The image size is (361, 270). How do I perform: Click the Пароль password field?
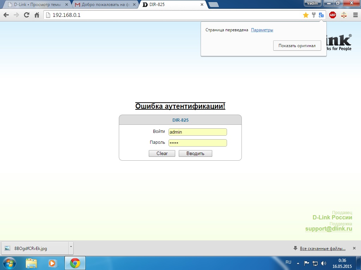click(x=197, y=143)
